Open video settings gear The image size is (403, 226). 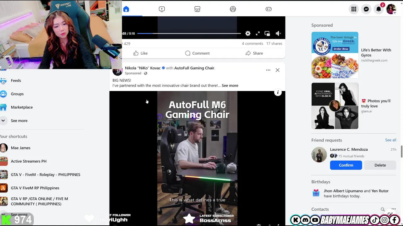[248, 33]
